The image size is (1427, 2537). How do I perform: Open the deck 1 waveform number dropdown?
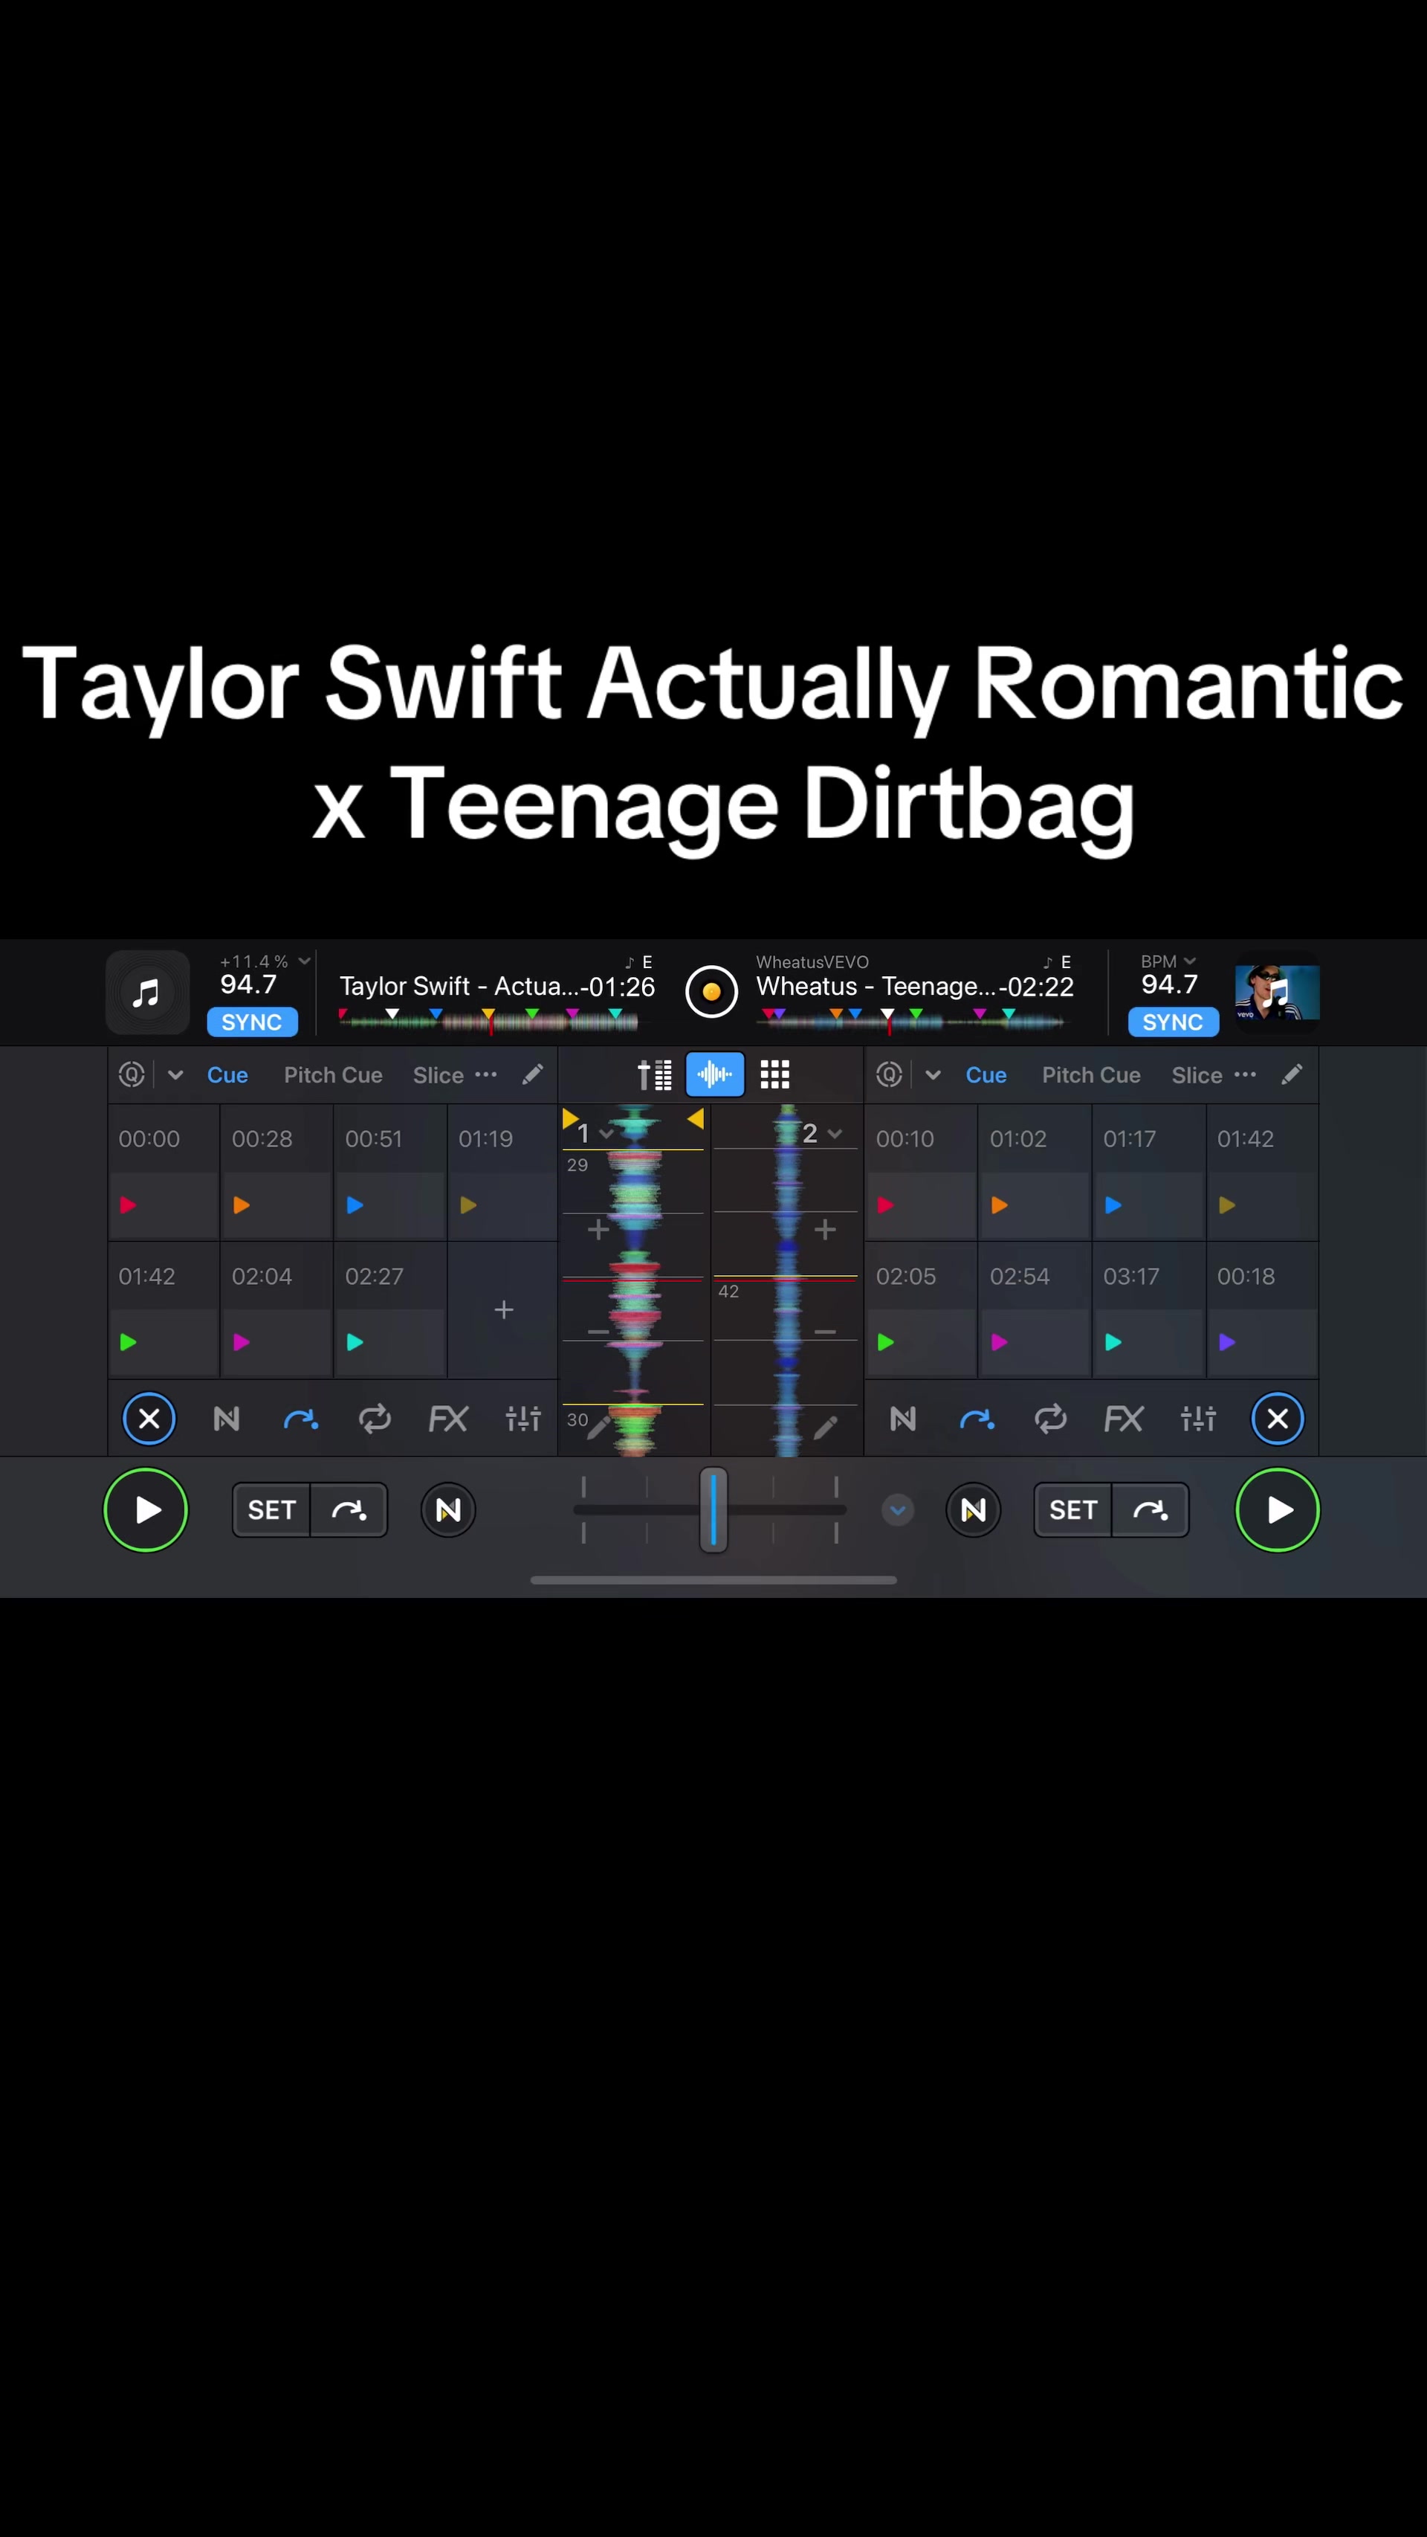coord(595,1134)
